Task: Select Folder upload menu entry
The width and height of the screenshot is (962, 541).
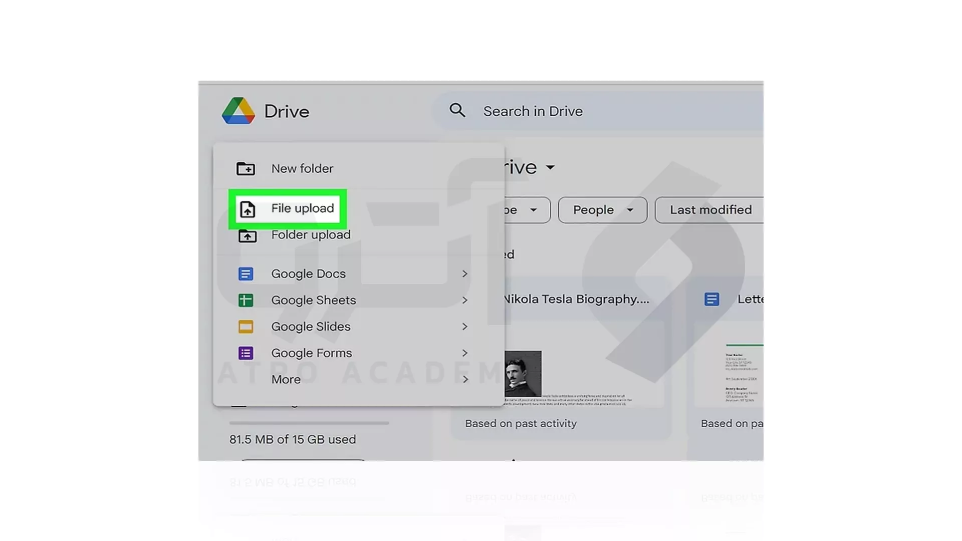Action: tap(359, 235)
